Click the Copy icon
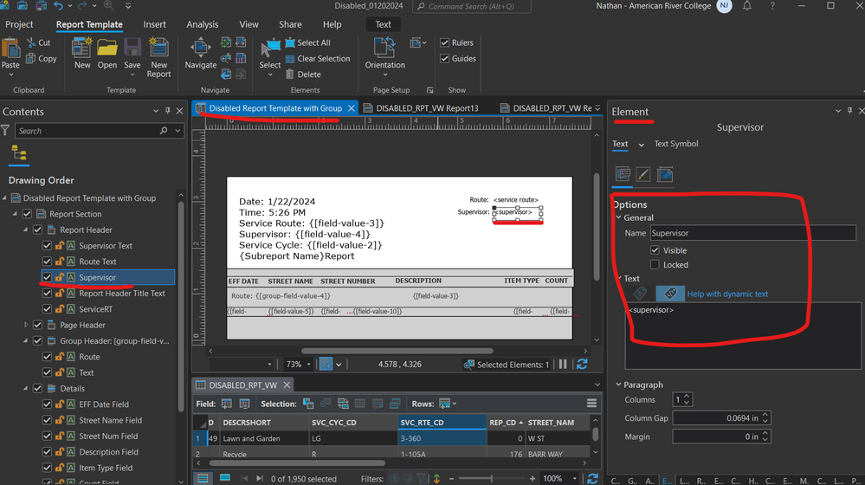The width and height of the screenshot is (865, 485). click(x=31, y=59)
